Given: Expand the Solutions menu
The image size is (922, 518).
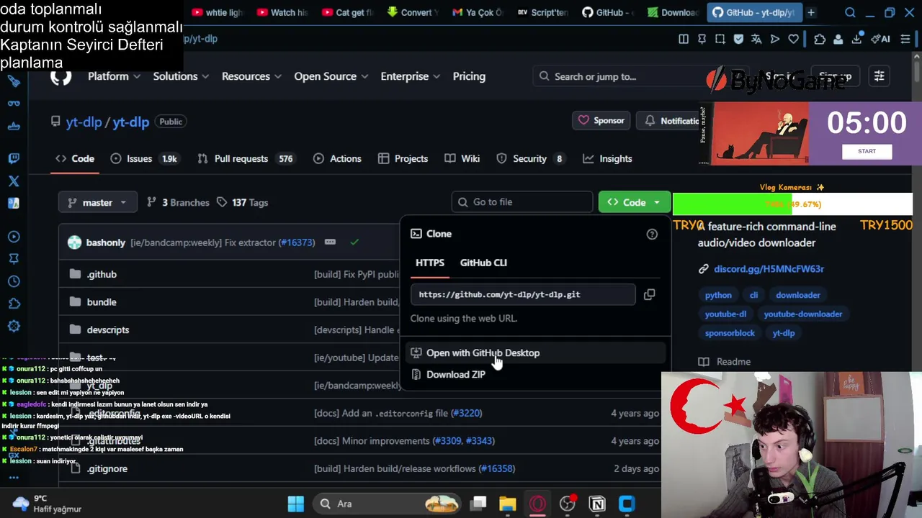Looking at the screenshot, I should (181, 76).
